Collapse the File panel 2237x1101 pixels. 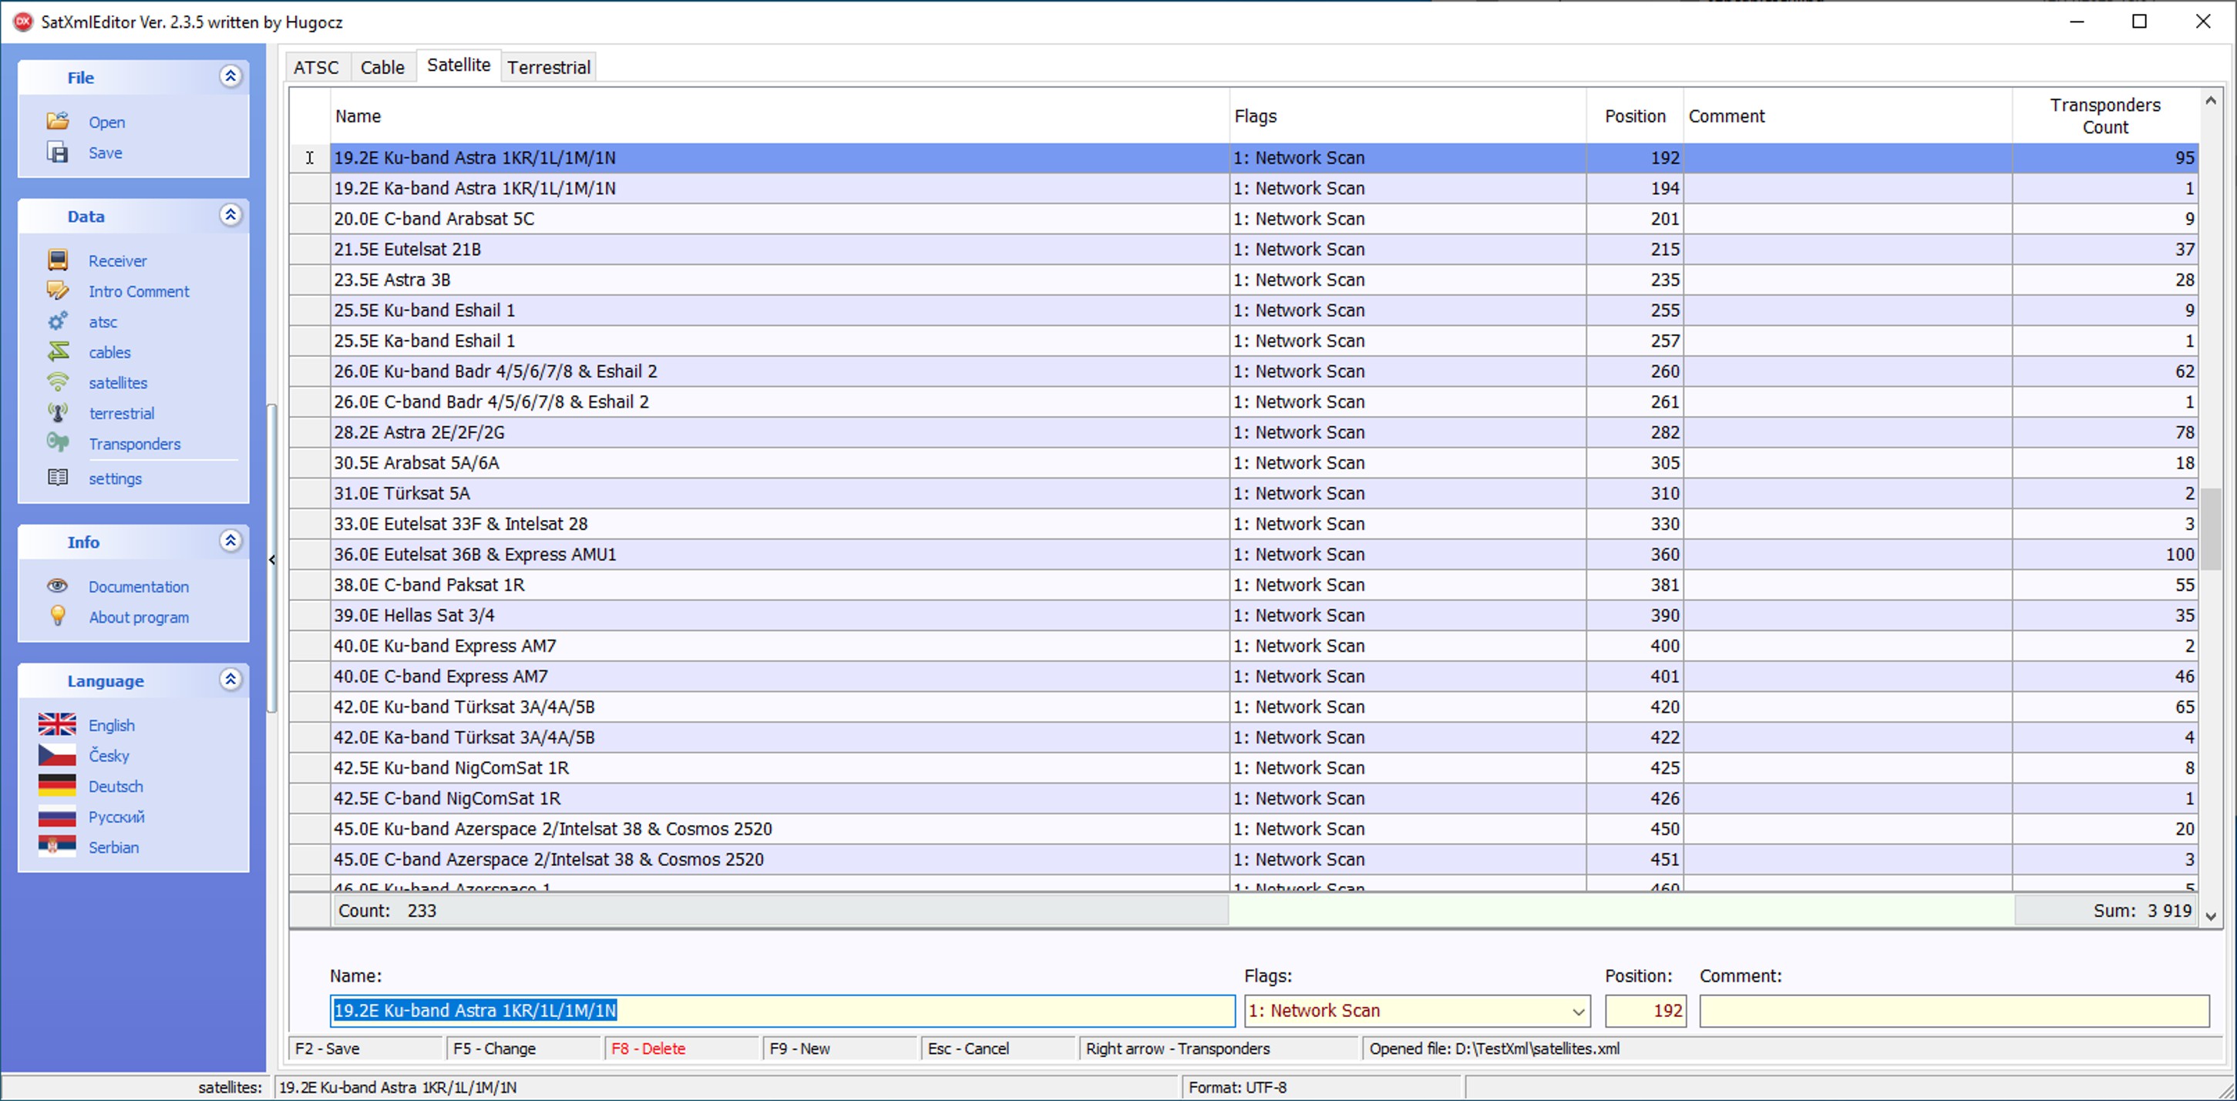tap(230, 76)
